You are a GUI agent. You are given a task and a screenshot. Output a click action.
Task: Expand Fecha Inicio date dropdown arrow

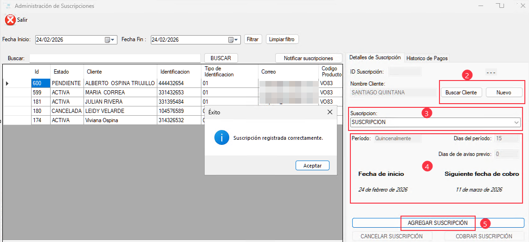coord(113,40)
